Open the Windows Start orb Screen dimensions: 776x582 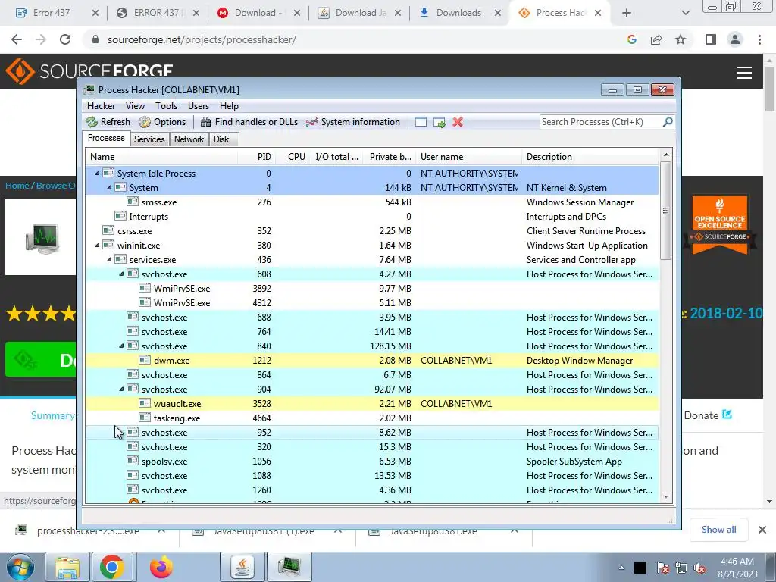[x=19, y=568]
